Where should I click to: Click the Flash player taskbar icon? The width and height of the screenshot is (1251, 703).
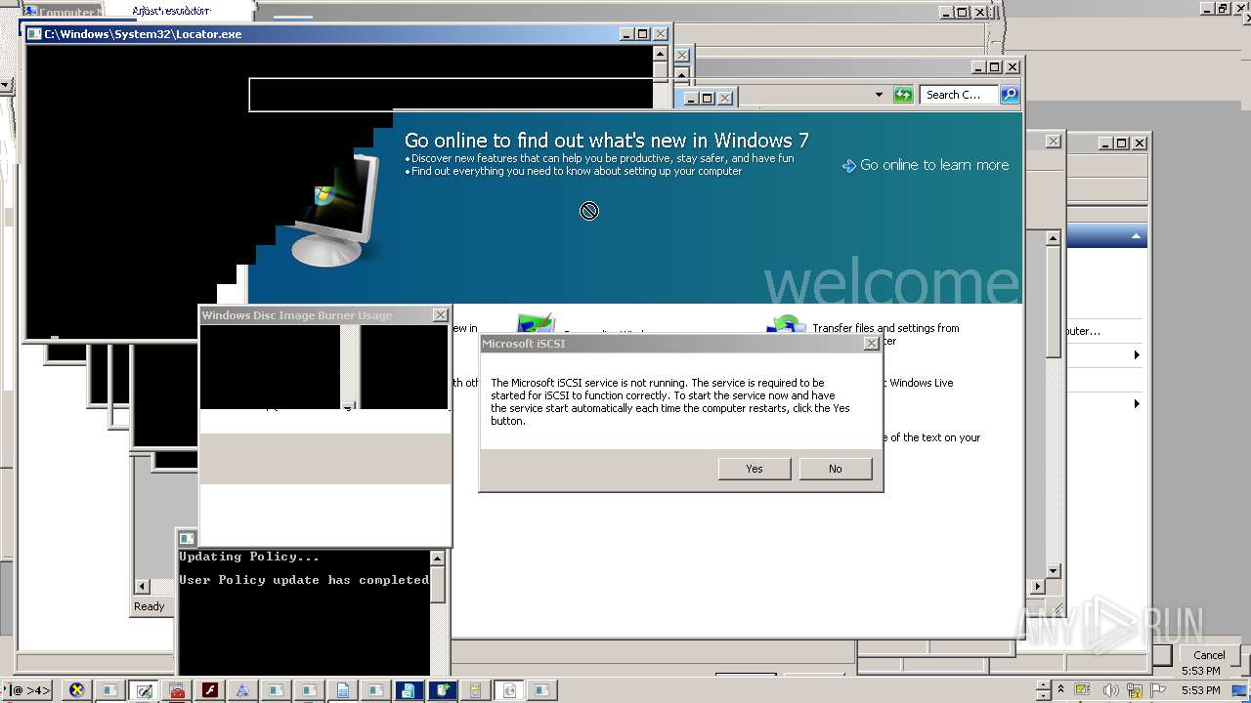point(209,690)
